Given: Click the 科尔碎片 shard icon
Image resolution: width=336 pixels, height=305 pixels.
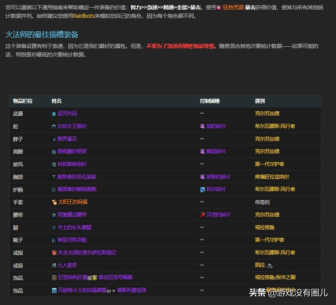Looking at the screenshot, I should [x=202, y=189].
